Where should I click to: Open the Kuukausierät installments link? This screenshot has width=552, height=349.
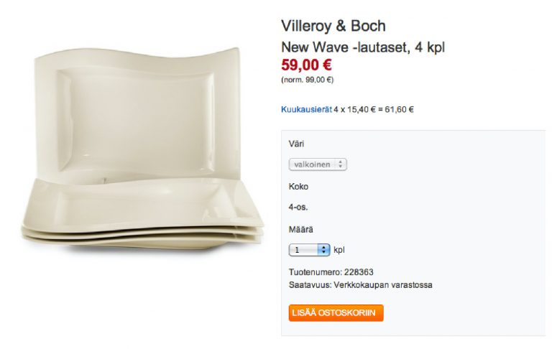306,109
